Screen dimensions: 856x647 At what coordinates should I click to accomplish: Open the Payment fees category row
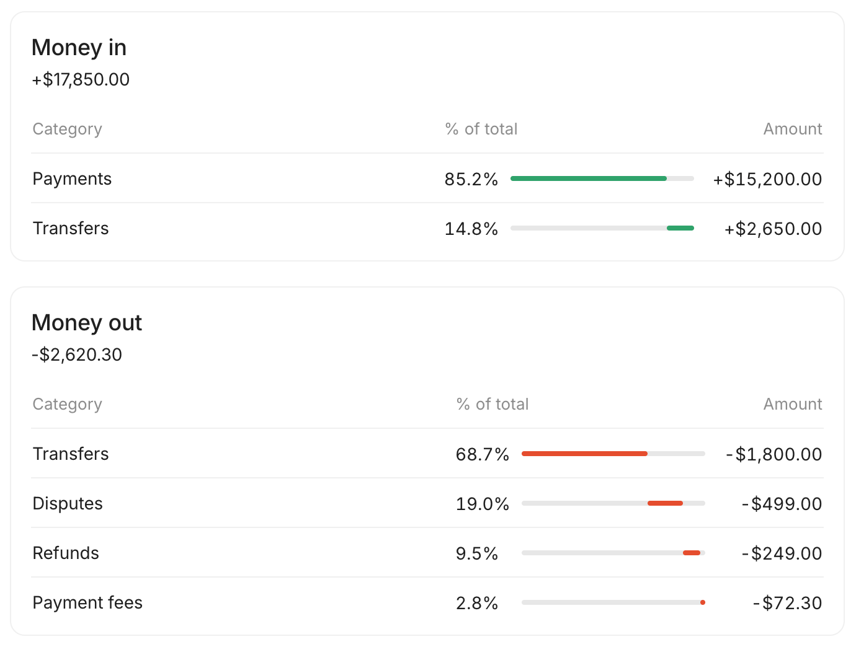pyautogui.click(x=427, y=602)
